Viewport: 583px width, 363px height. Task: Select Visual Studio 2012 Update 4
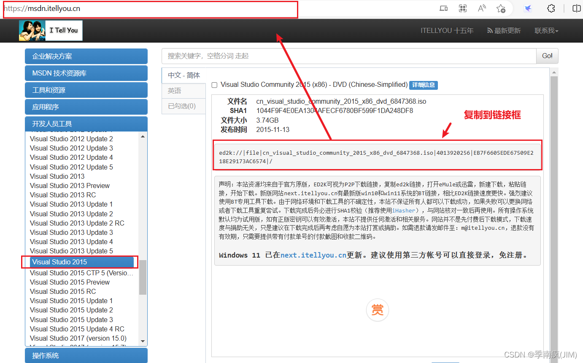coord(71,157)
